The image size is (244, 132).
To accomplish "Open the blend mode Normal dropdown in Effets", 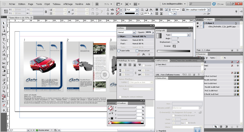I will click(x=134, y=32).
